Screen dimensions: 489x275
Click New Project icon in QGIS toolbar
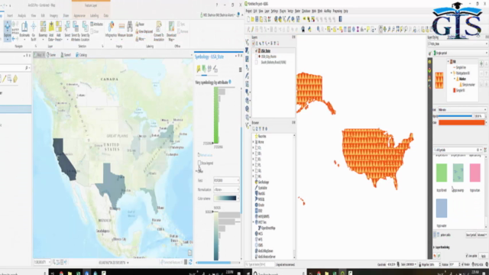tap(248, 19)
